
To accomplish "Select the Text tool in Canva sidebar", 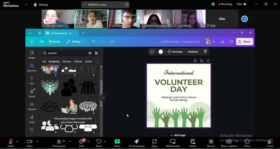I will (x=32, y=81).
